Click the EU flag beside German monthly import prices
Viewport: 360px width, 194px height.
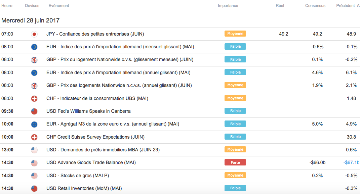pyautogui.click(x=34, y=47)
